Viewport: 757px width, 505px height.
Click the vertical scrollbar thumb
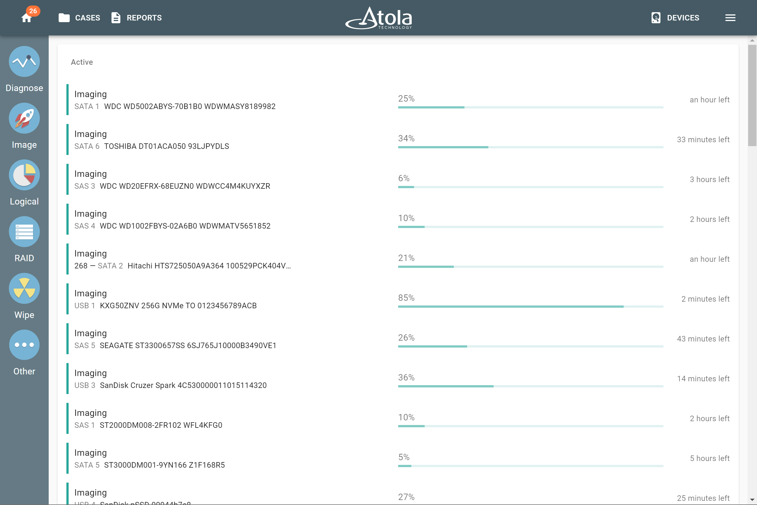752,95
